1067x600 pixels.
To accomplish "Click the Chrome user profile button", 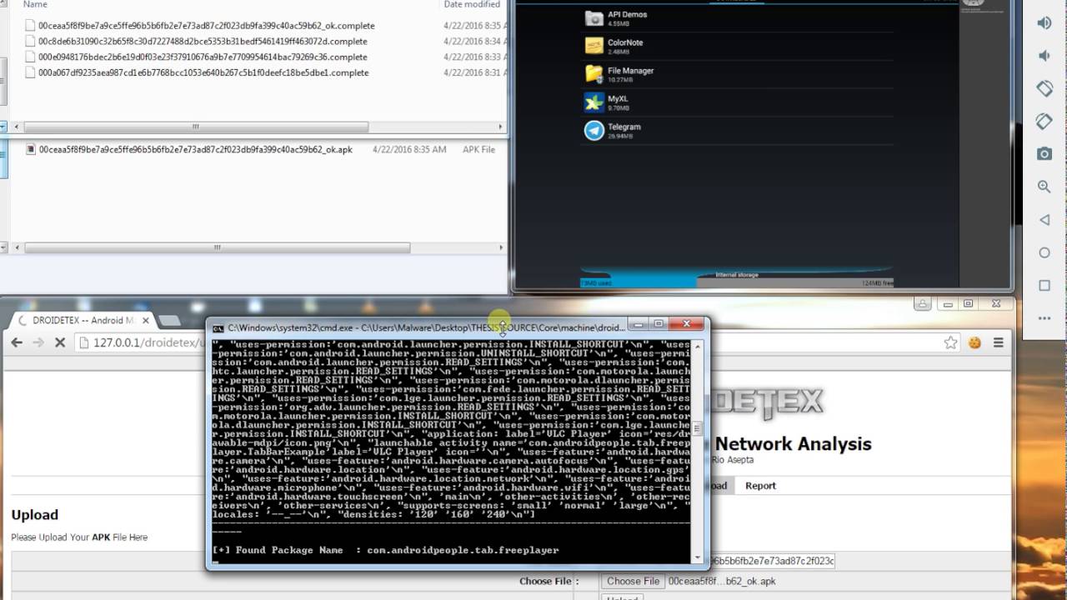I will [x=923, y=304].
